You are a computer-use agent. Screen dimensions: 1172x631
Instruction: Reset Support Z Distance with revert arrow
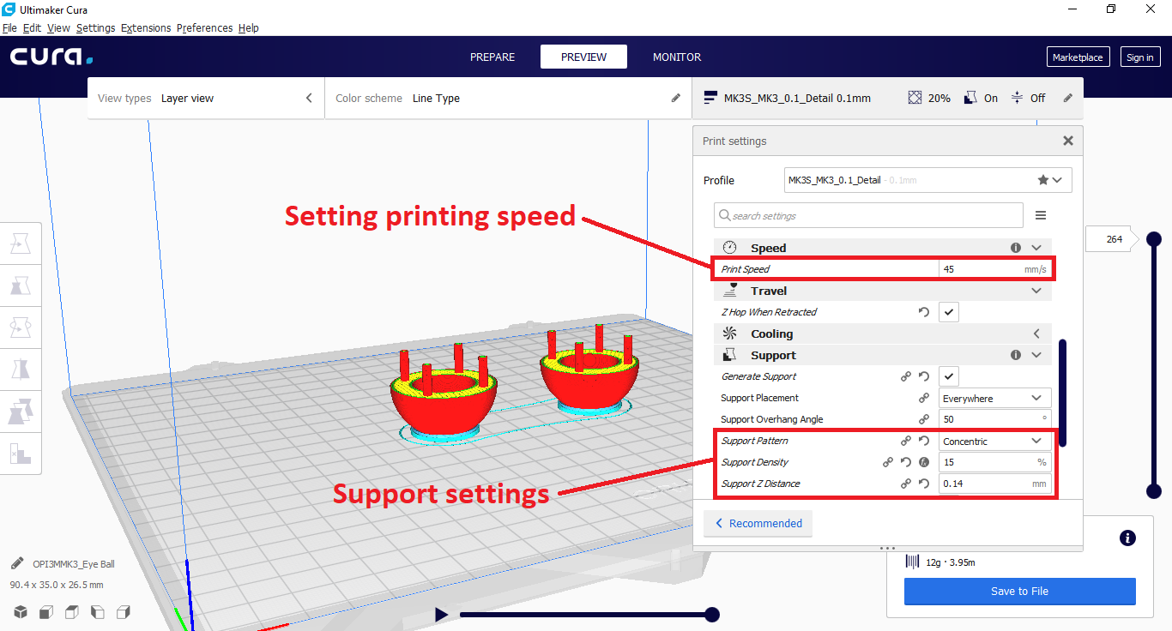pos(924,484)
